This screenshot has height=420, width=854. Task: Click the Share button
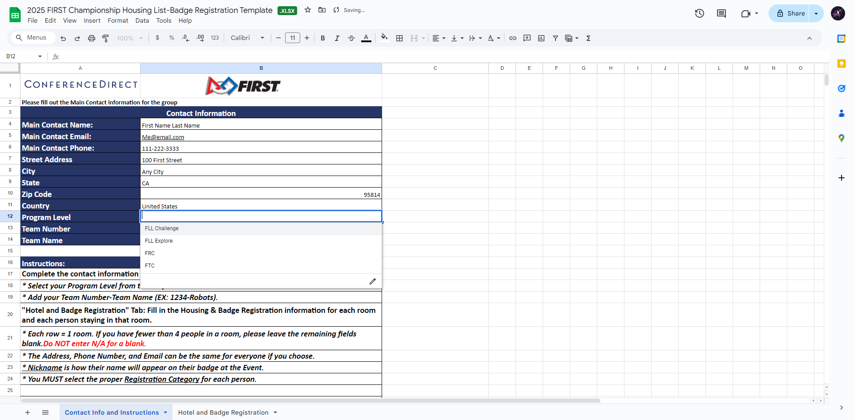790,13
